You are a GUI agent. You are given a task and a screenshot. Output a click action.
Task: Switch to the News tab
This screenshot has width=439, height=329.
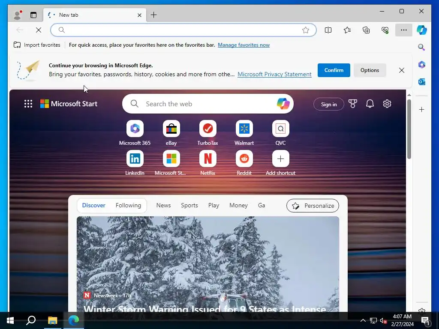point(163,205)
